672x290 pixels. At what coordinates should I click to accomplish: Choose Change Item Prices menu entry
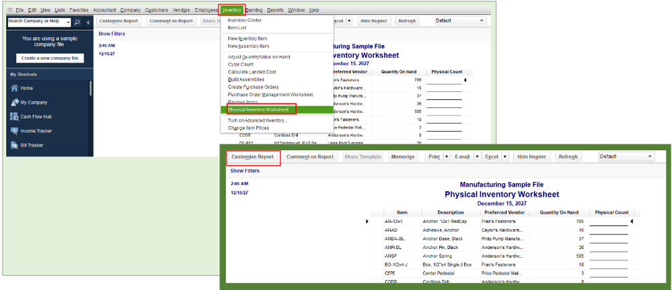(248, 128)
